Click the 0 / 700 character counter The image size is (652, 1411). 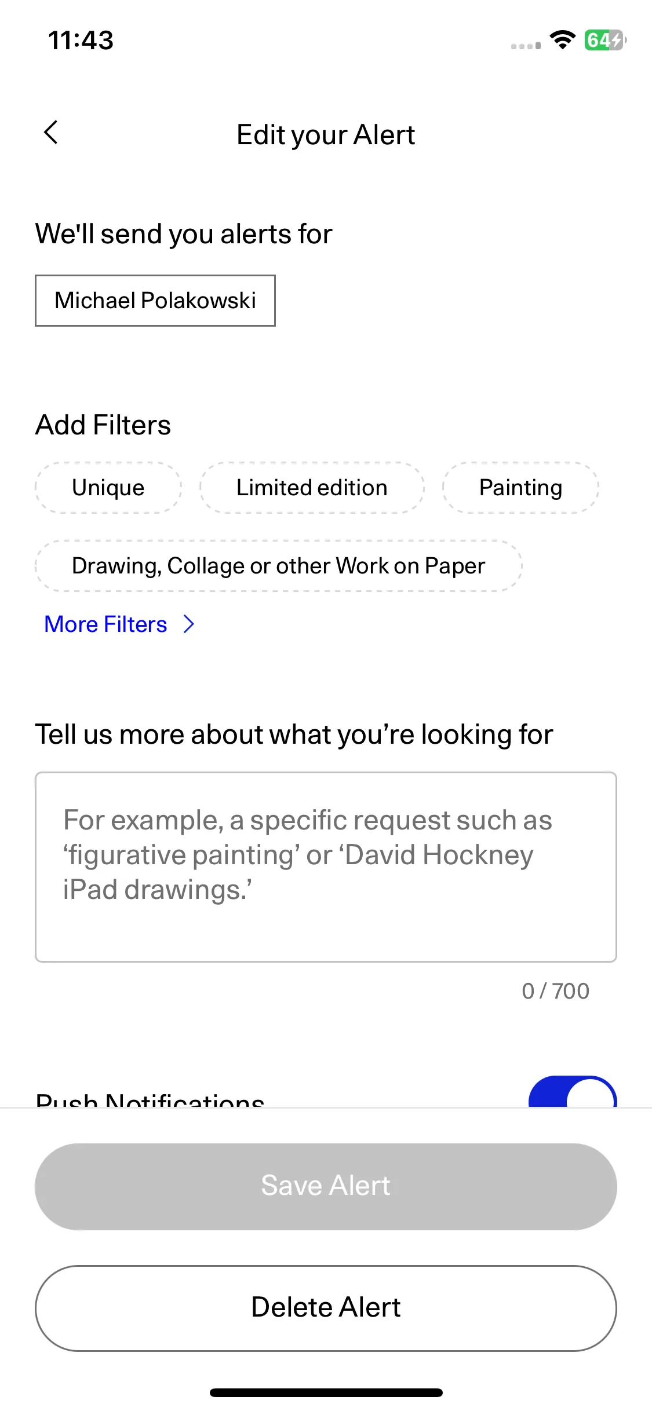(x=555, y=991)
